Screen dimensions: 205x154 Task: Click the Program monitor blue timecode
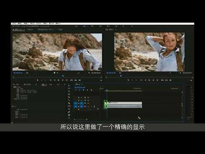click(111, 73)
